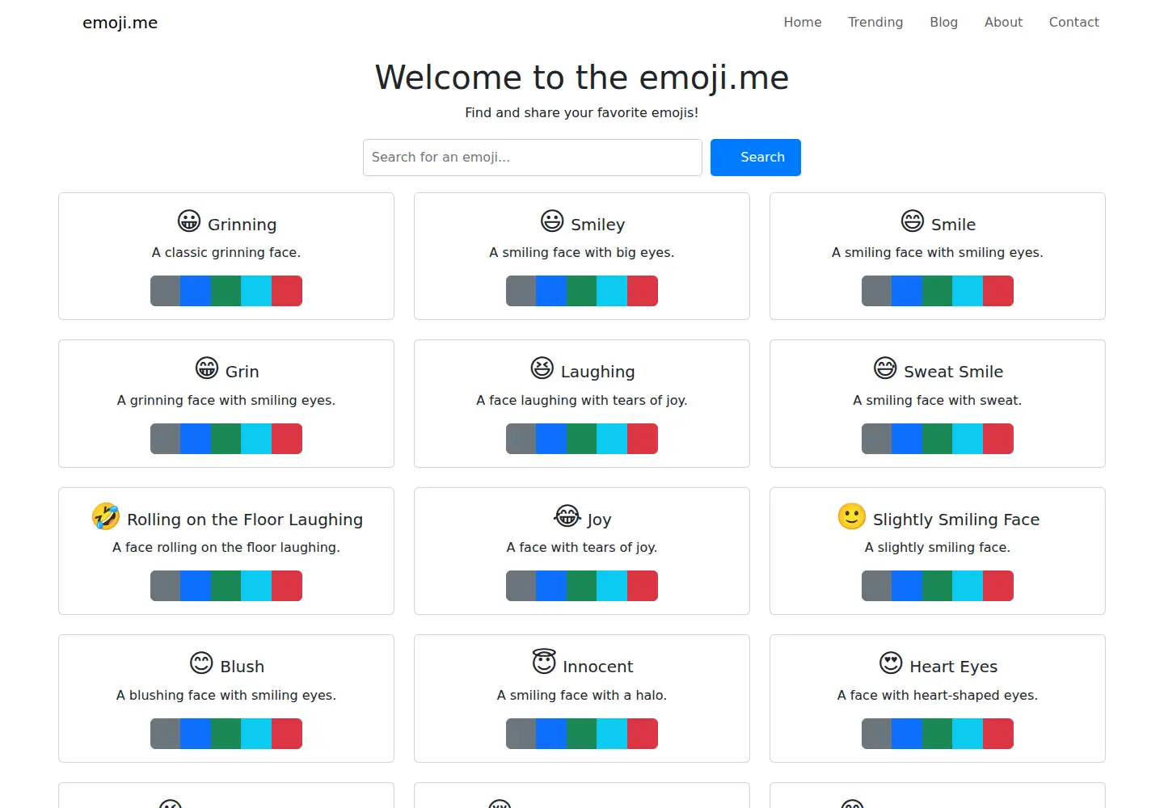Click the 'A smiling face with sweat.' description
The image size is (1164, 808).
938,400
